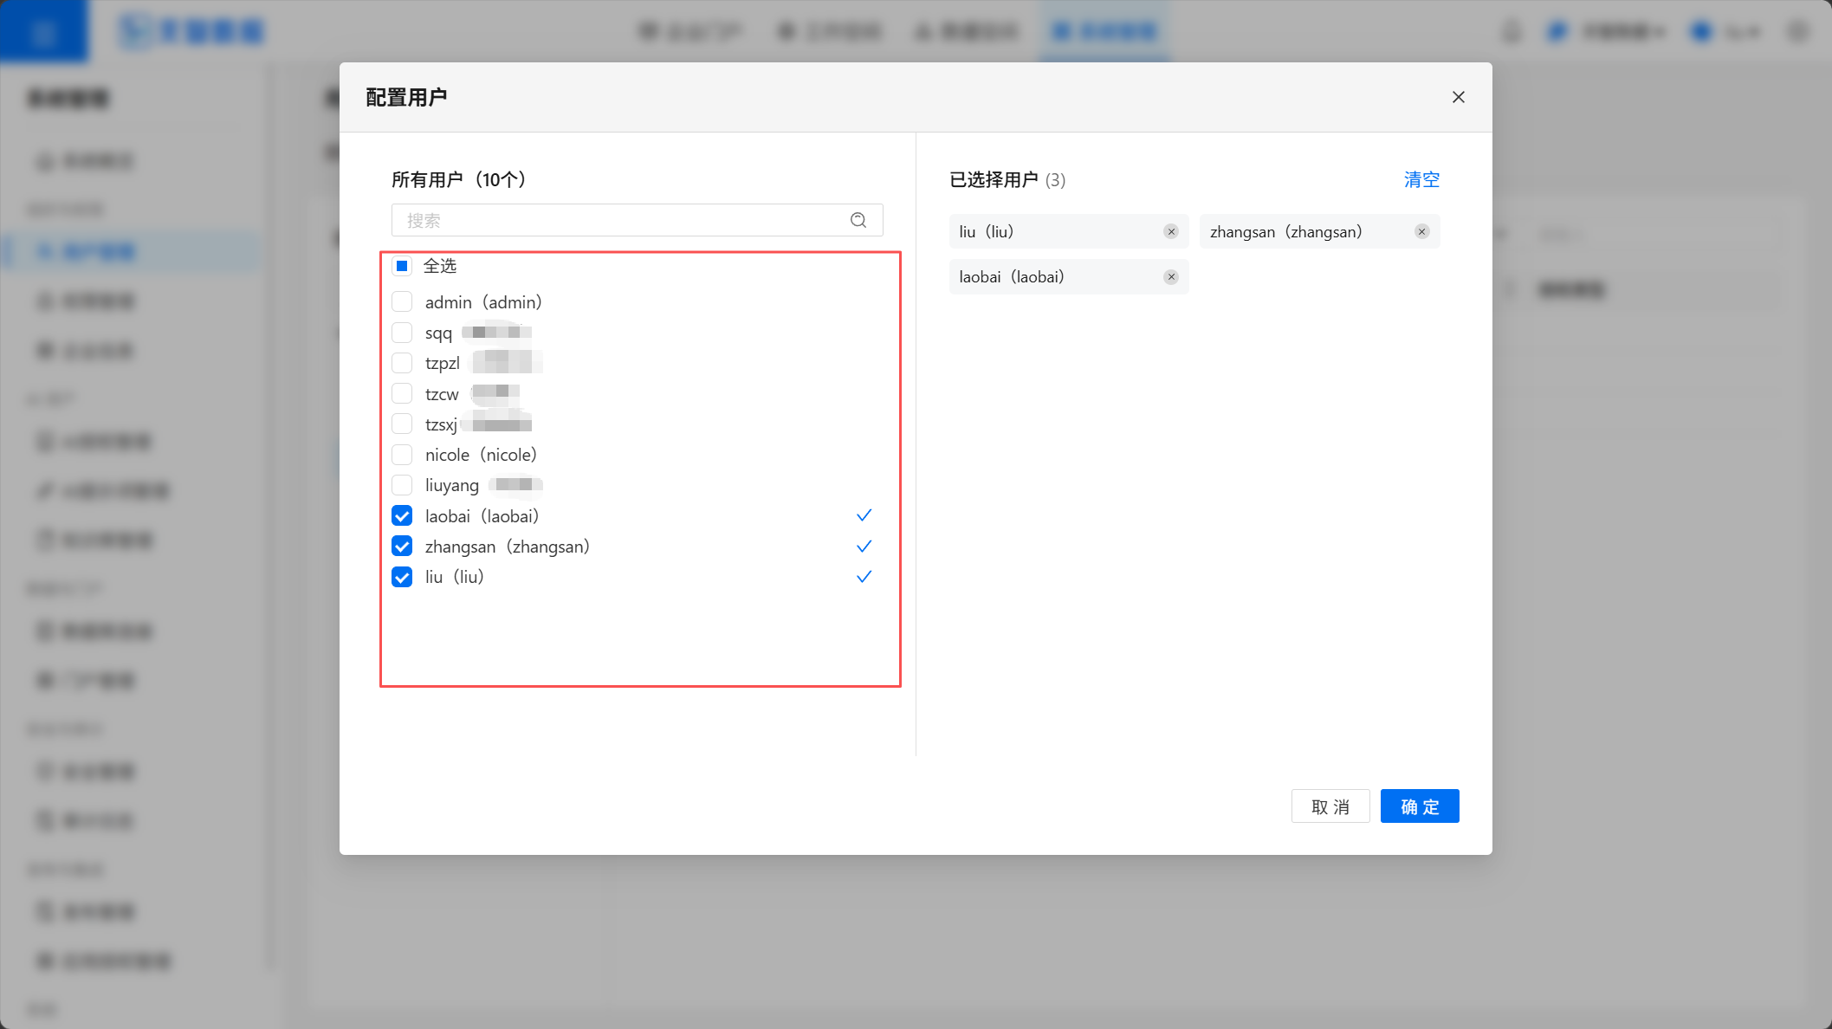Click the liu (liu) selected tag
This screenshot has height=1029, width=1832.
tap(1069, 231)
